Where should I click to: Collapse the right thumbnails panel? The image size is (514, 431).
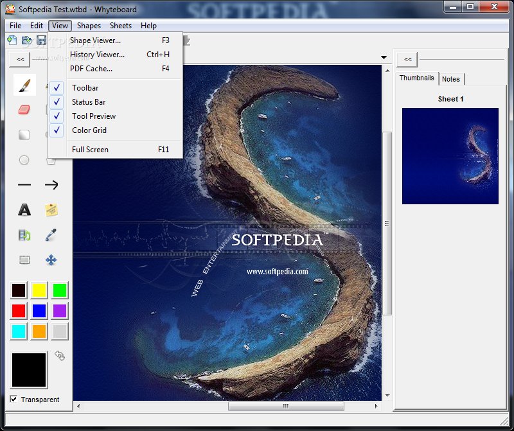407,59
